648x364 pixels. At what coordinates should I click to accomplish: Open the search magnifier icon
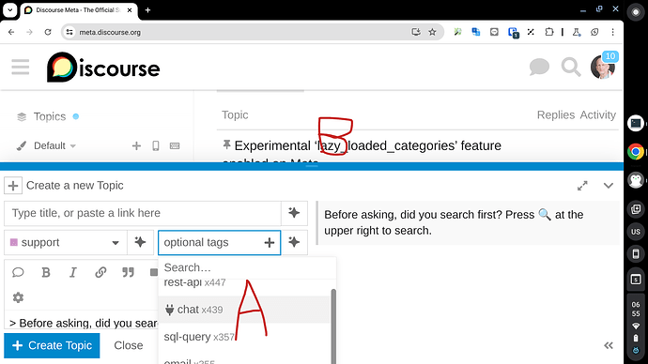point(571,67)
